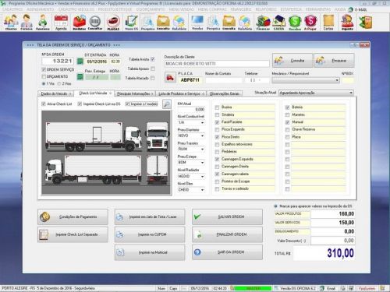Enable the ORÇAMENTO checkbox
Viewport: 390px width, 292px height.
(44, 76)
